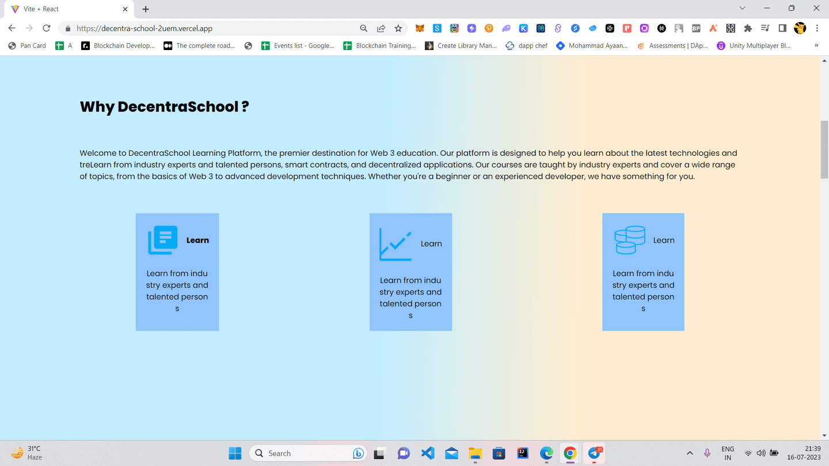Open Task View from the taskbar
This screenshot has height=466, width=829.
379,453
